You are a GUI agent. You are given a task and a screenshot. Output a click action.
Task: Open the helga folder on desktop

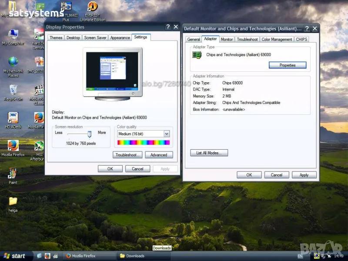(x=13, y=201)
